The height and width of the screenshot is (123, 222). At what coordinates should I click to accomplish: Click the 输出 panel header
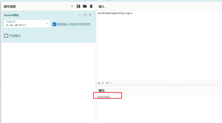pos(102,91)
